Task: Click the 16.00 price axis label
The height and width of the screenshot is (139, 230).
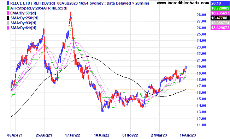Action: pyautogui.click(x=201, y=93)
